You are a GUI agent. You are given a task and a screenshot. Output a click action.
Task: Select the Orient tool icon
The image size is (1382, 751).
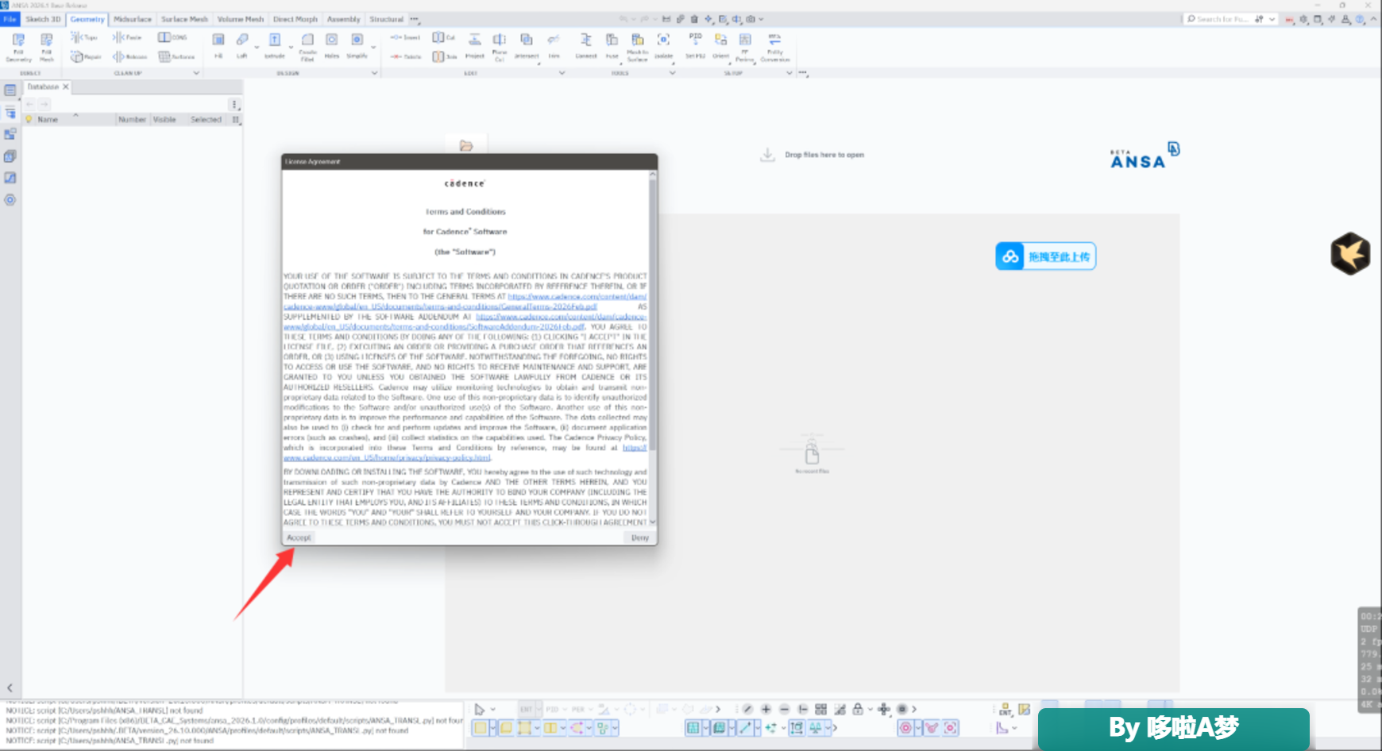(x=720, y=40)
